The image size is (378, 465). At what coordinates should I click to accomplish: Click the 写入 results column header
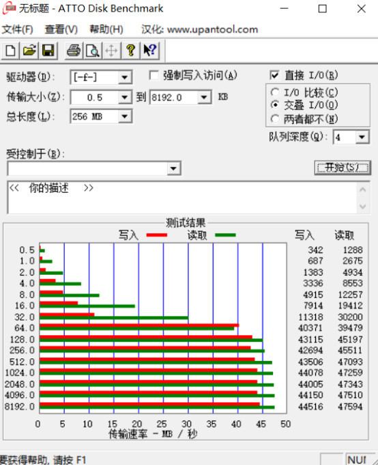coord(304,235)
